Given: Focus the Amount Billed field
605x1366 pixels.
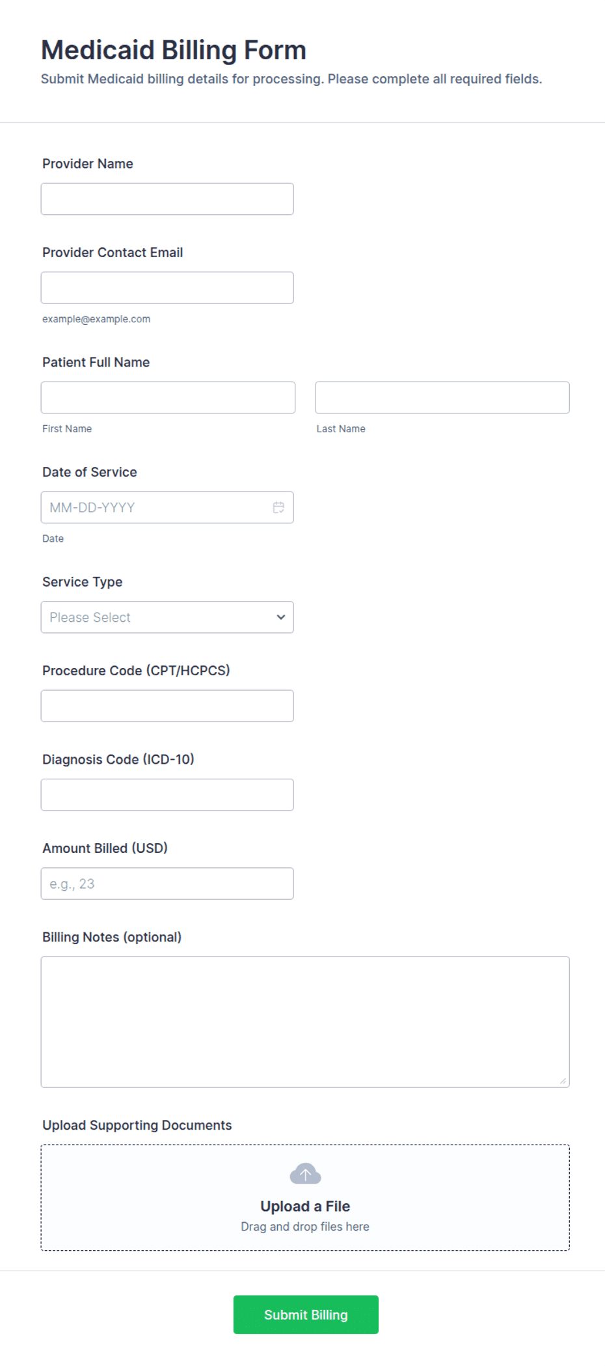Looking at the screenshot, I should 167,884.
